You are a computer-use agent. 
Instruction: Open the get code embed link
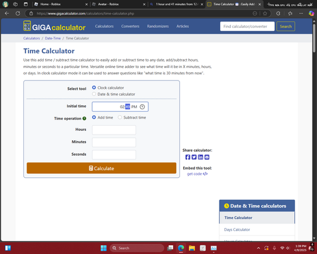coord(197,174)
